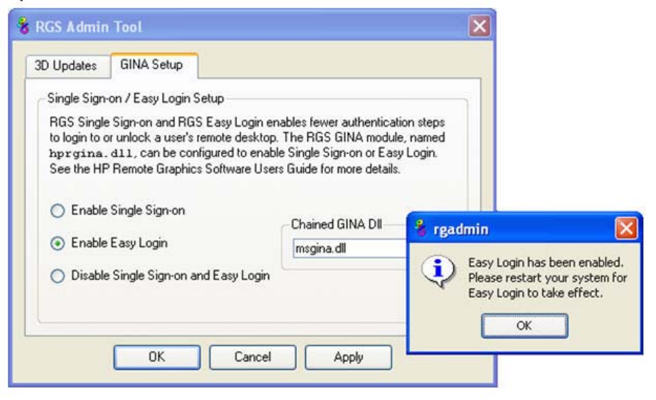This screenshot has height=400, width=656.
Task: Click the Chained GINA Dll input field
Action: [x=350, y=249]
